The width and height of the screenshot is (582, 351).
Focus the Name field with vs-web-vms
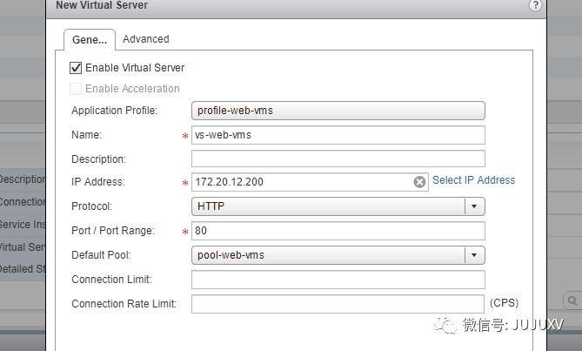(338, 135)
